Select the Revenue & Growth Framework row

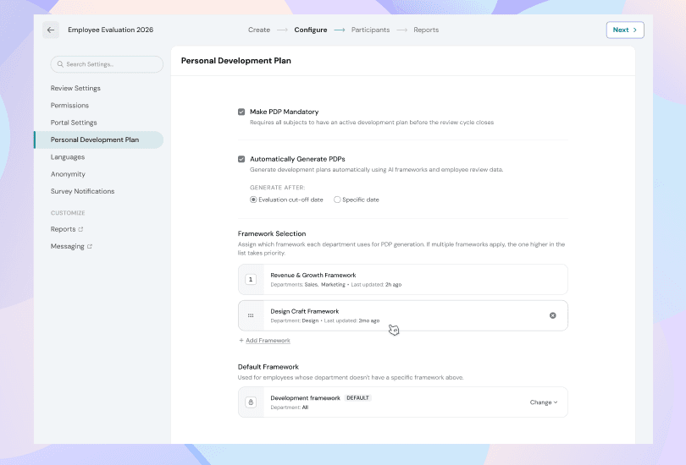[403, 280]
